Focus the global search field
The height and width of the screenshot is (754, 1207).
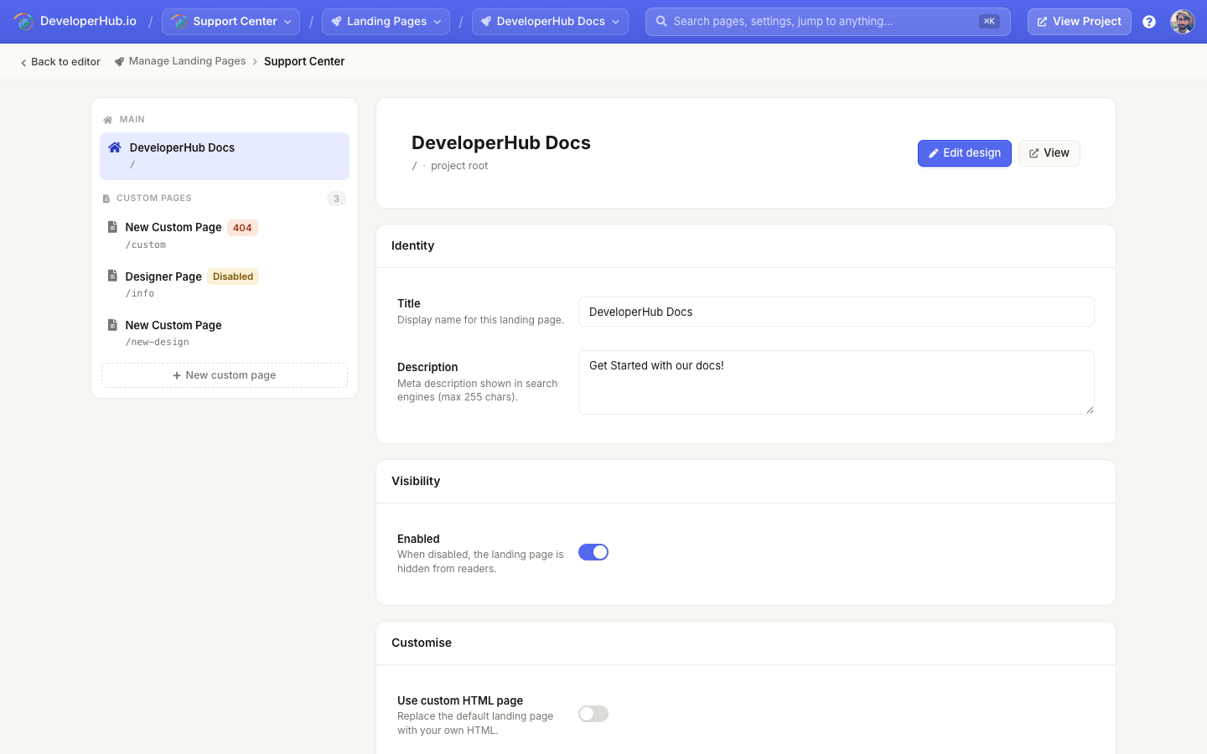click(x=828, y=22)
